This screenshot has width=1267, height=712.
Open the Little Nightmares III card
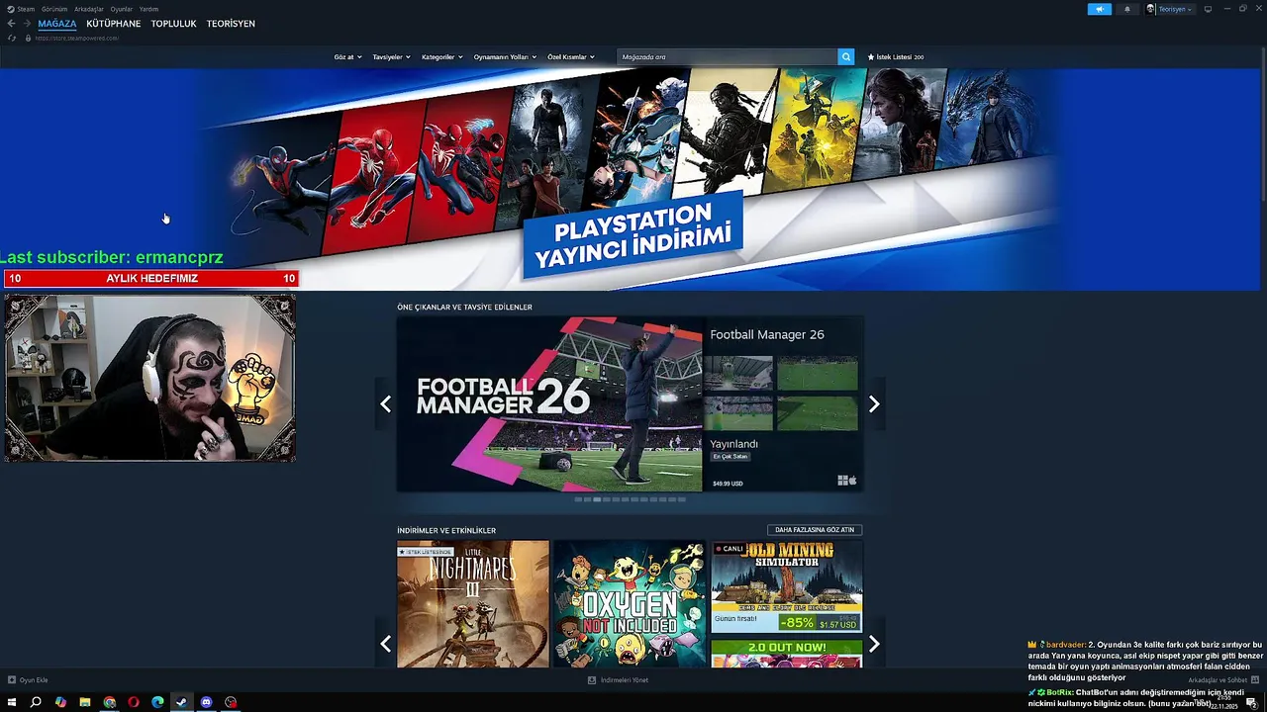point(473,603)
